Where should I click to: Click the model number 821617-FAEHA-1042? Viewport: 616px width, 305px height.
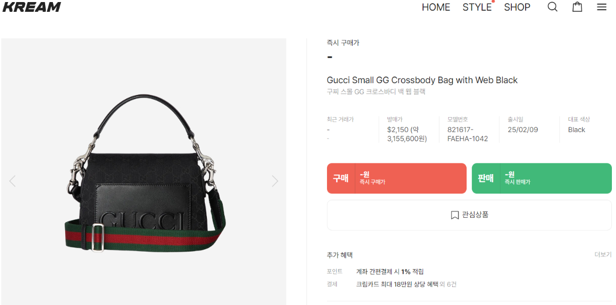[468, 134]
